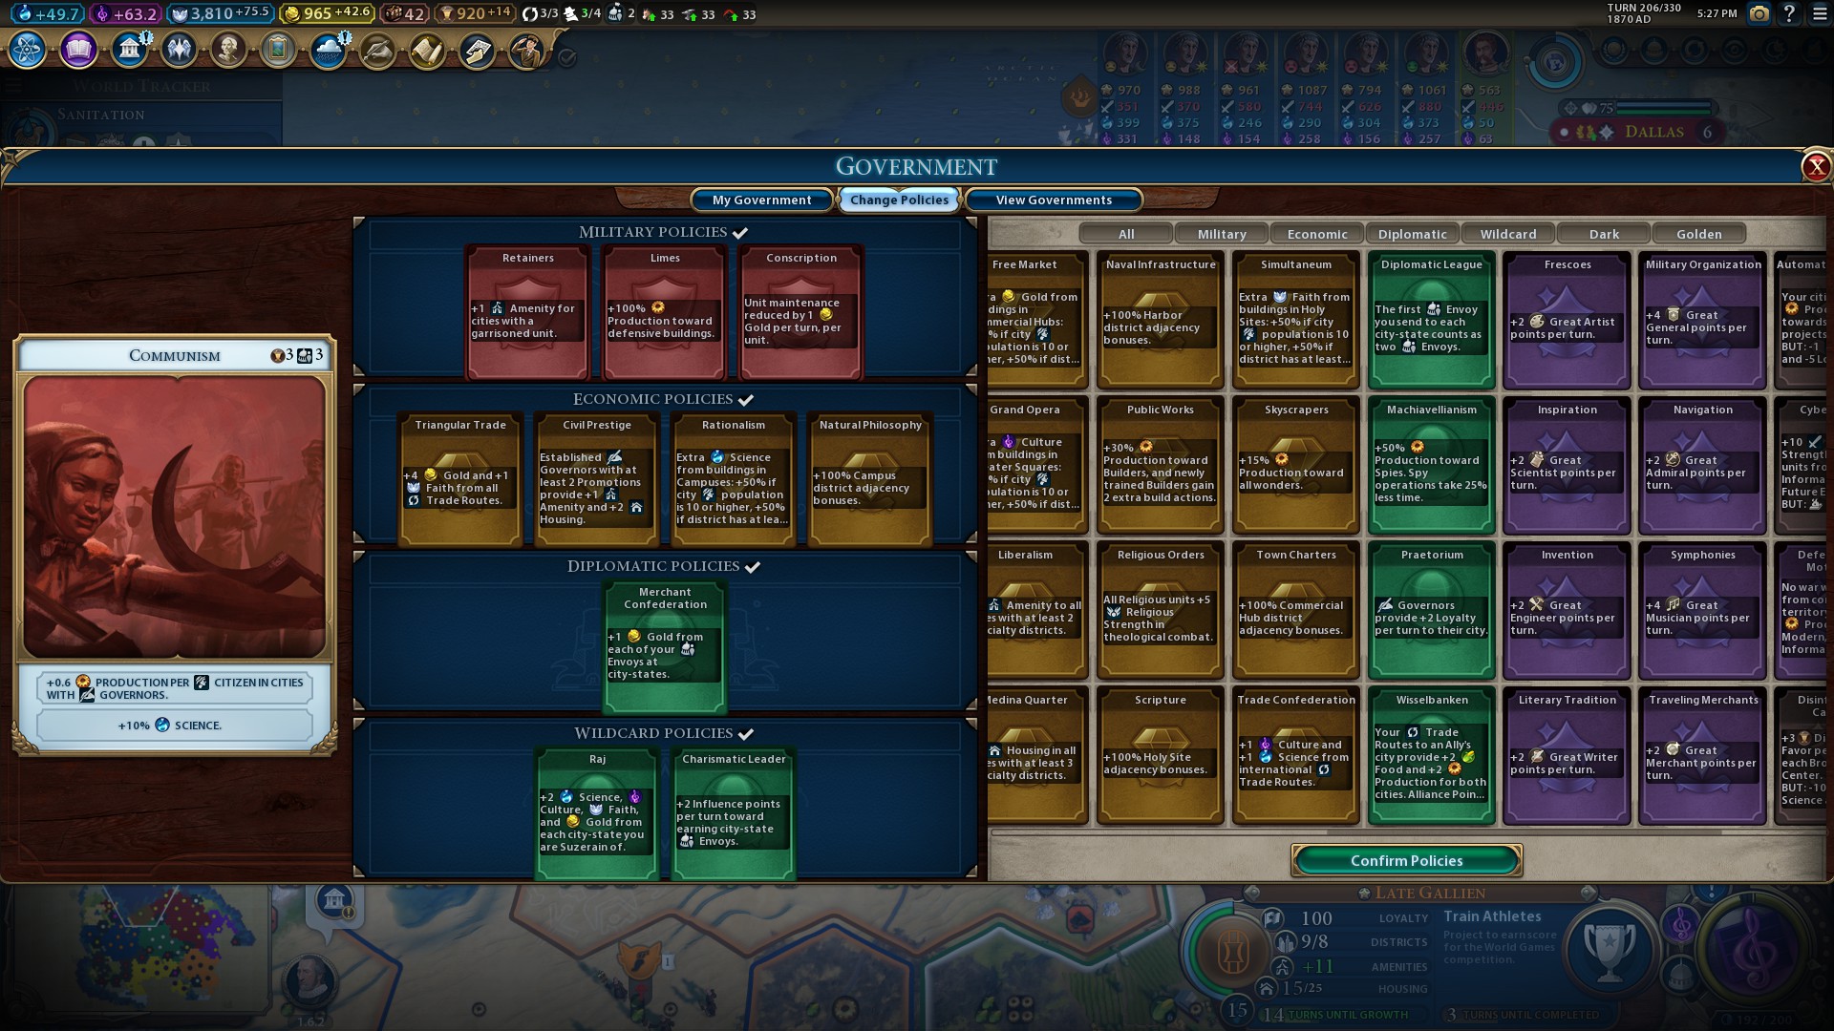The image size is (1834, 1031).
Task: Open the hamburger game menu
Action: (1820, 13)
